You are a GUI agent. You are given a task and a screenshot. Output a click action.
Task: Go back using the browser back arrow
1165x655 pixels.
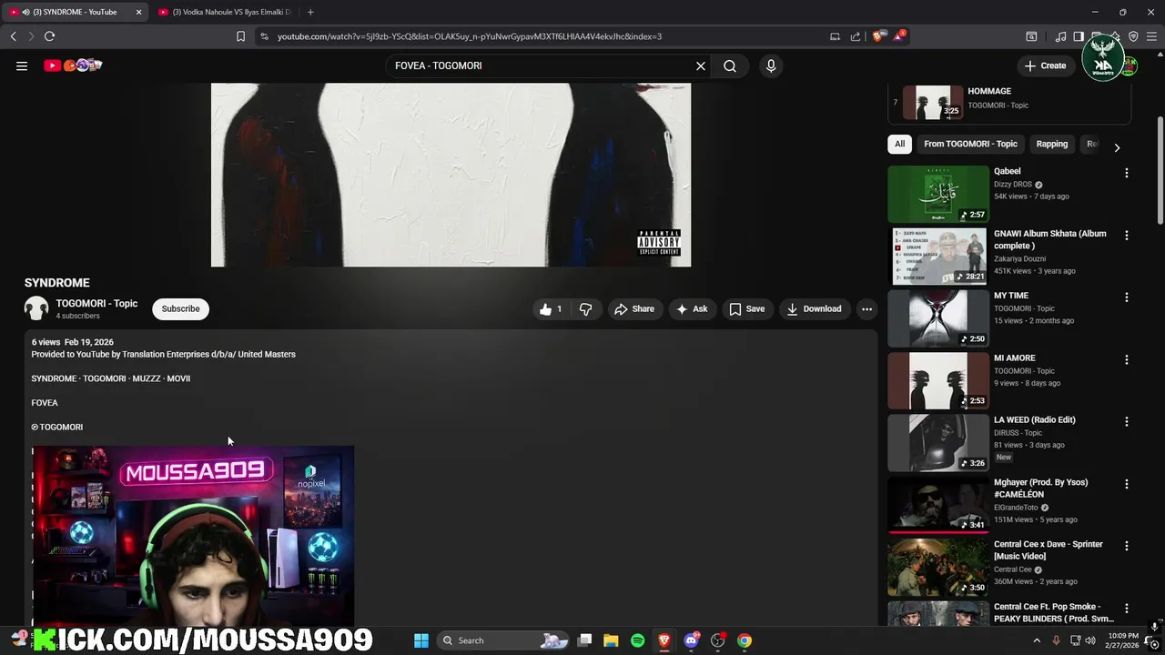13,36
